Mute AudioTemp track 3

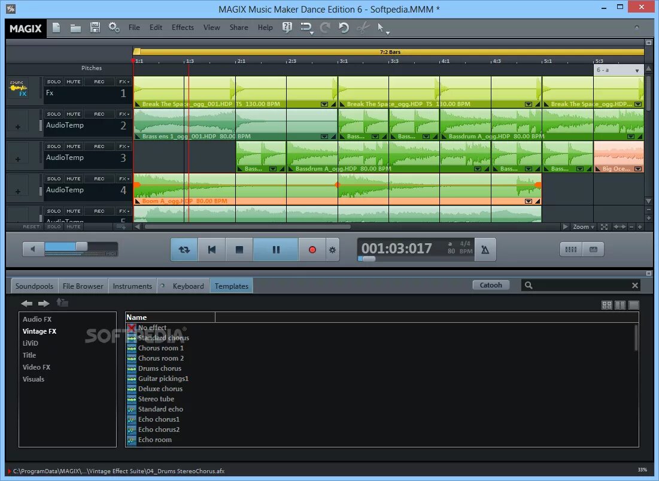tap(74, 146)
